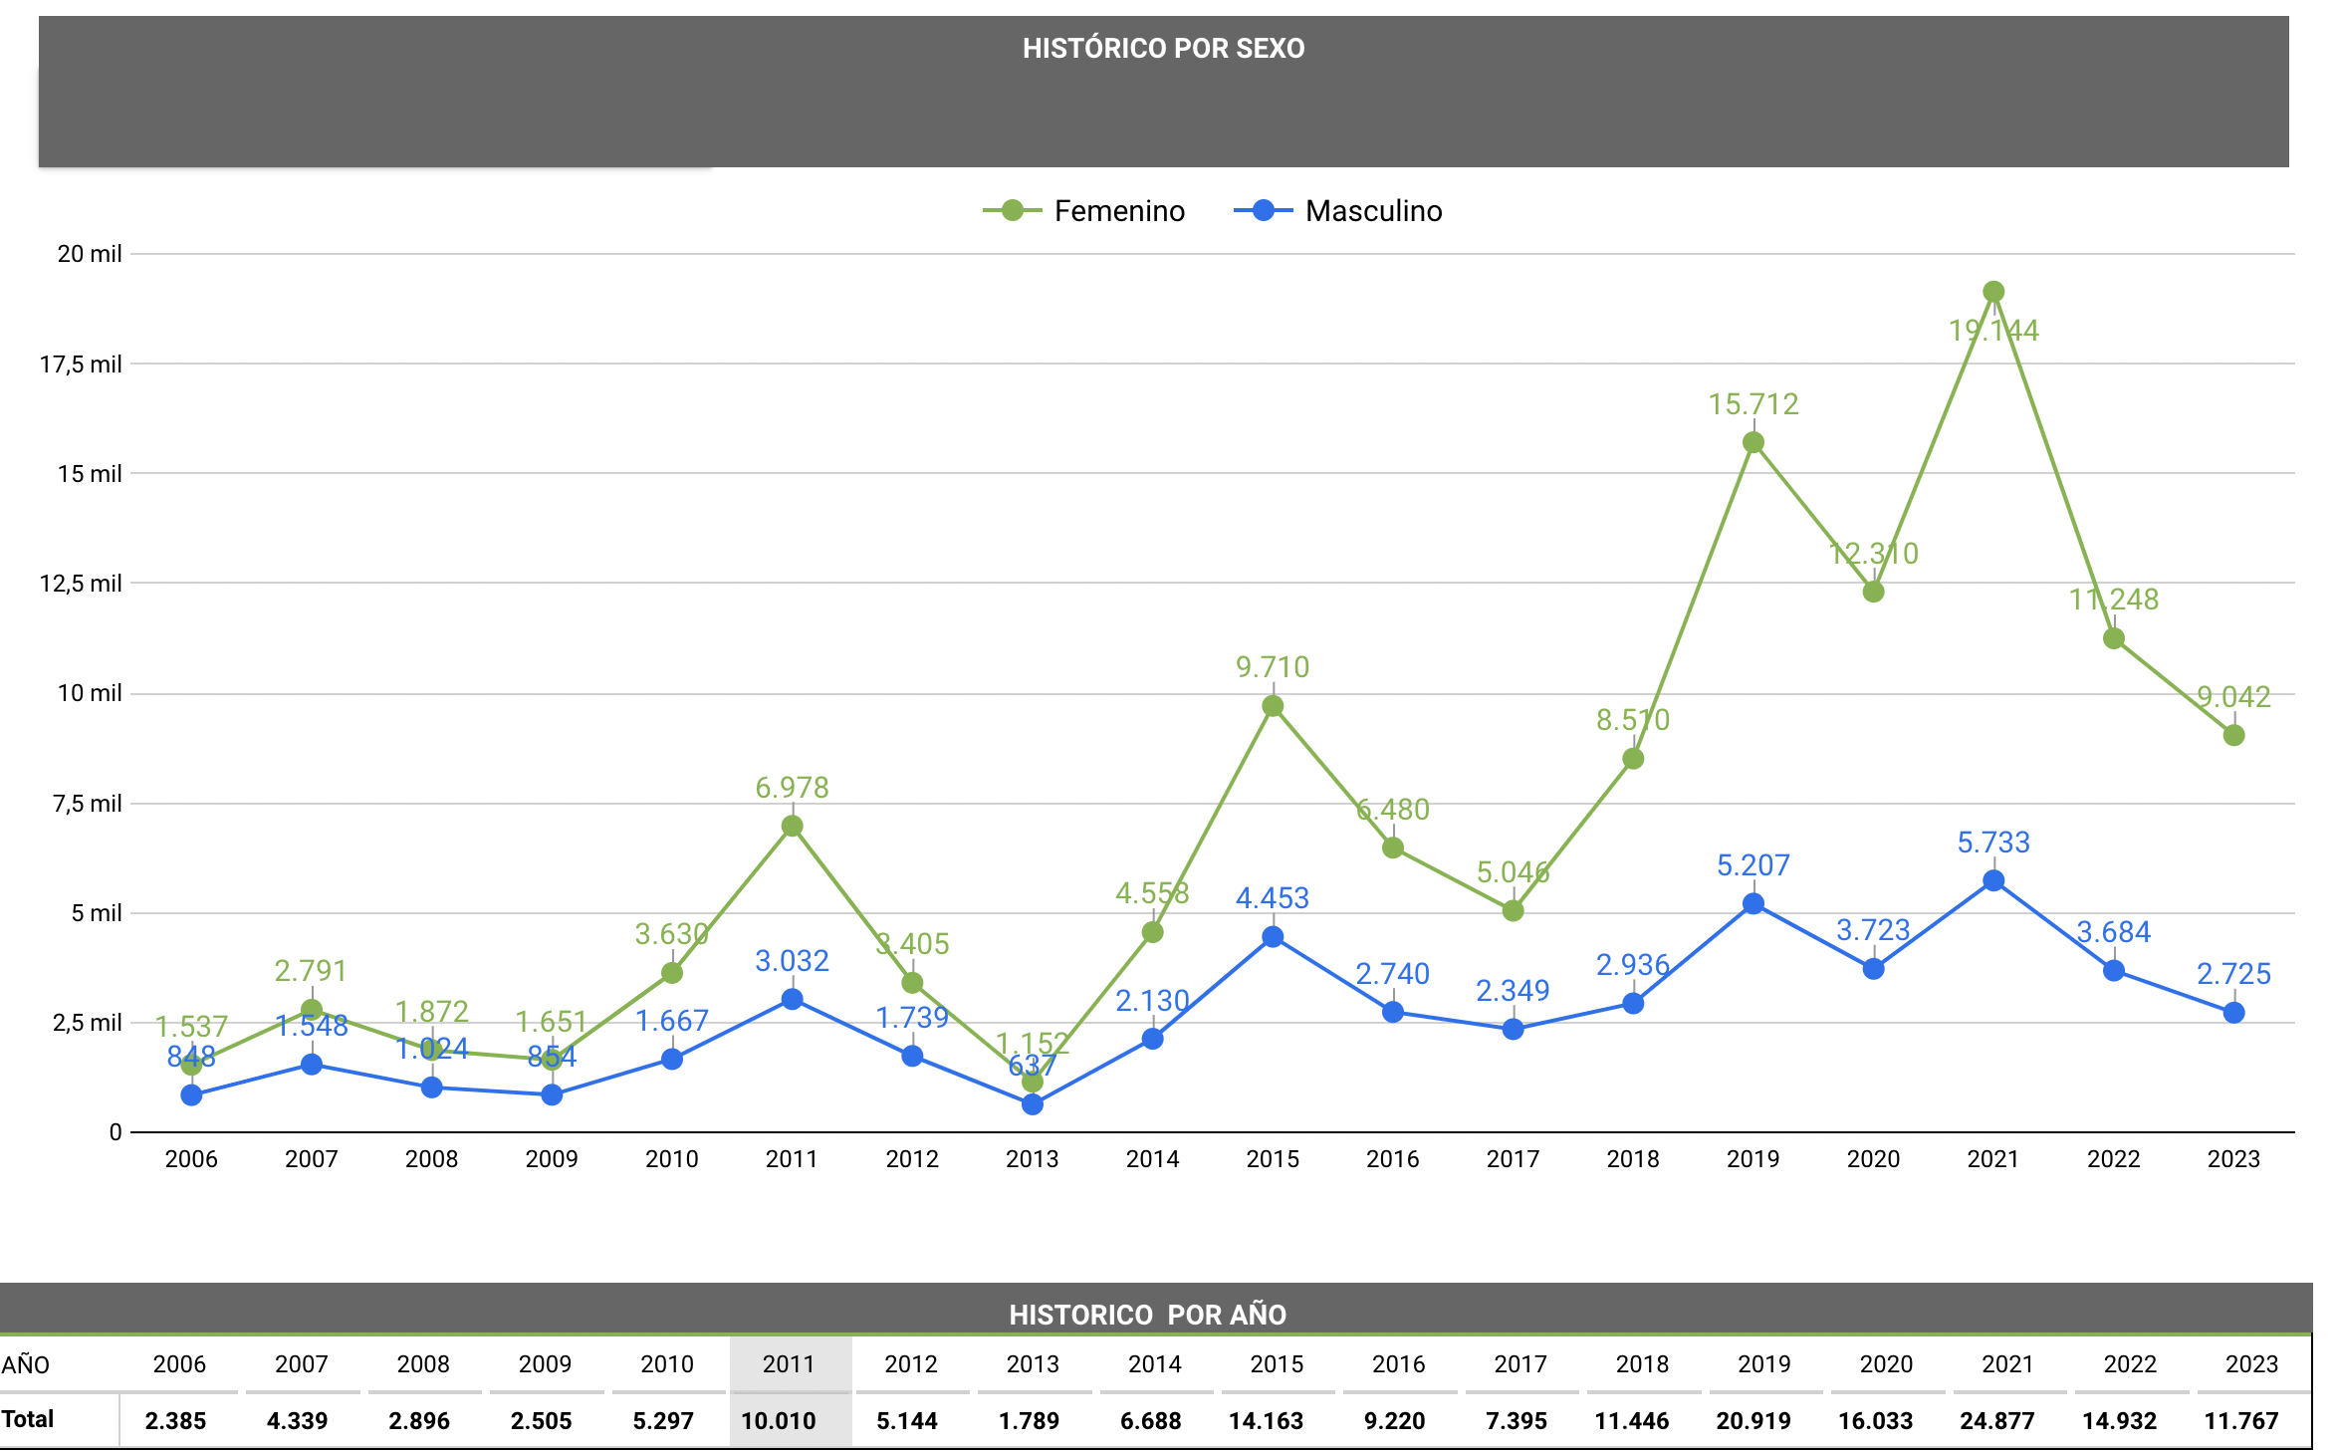This screenshot has height=1452, width=2336.
Task: Click the HISTÓRICO POR SEXO title bar
Action: tap(1162, 49)
